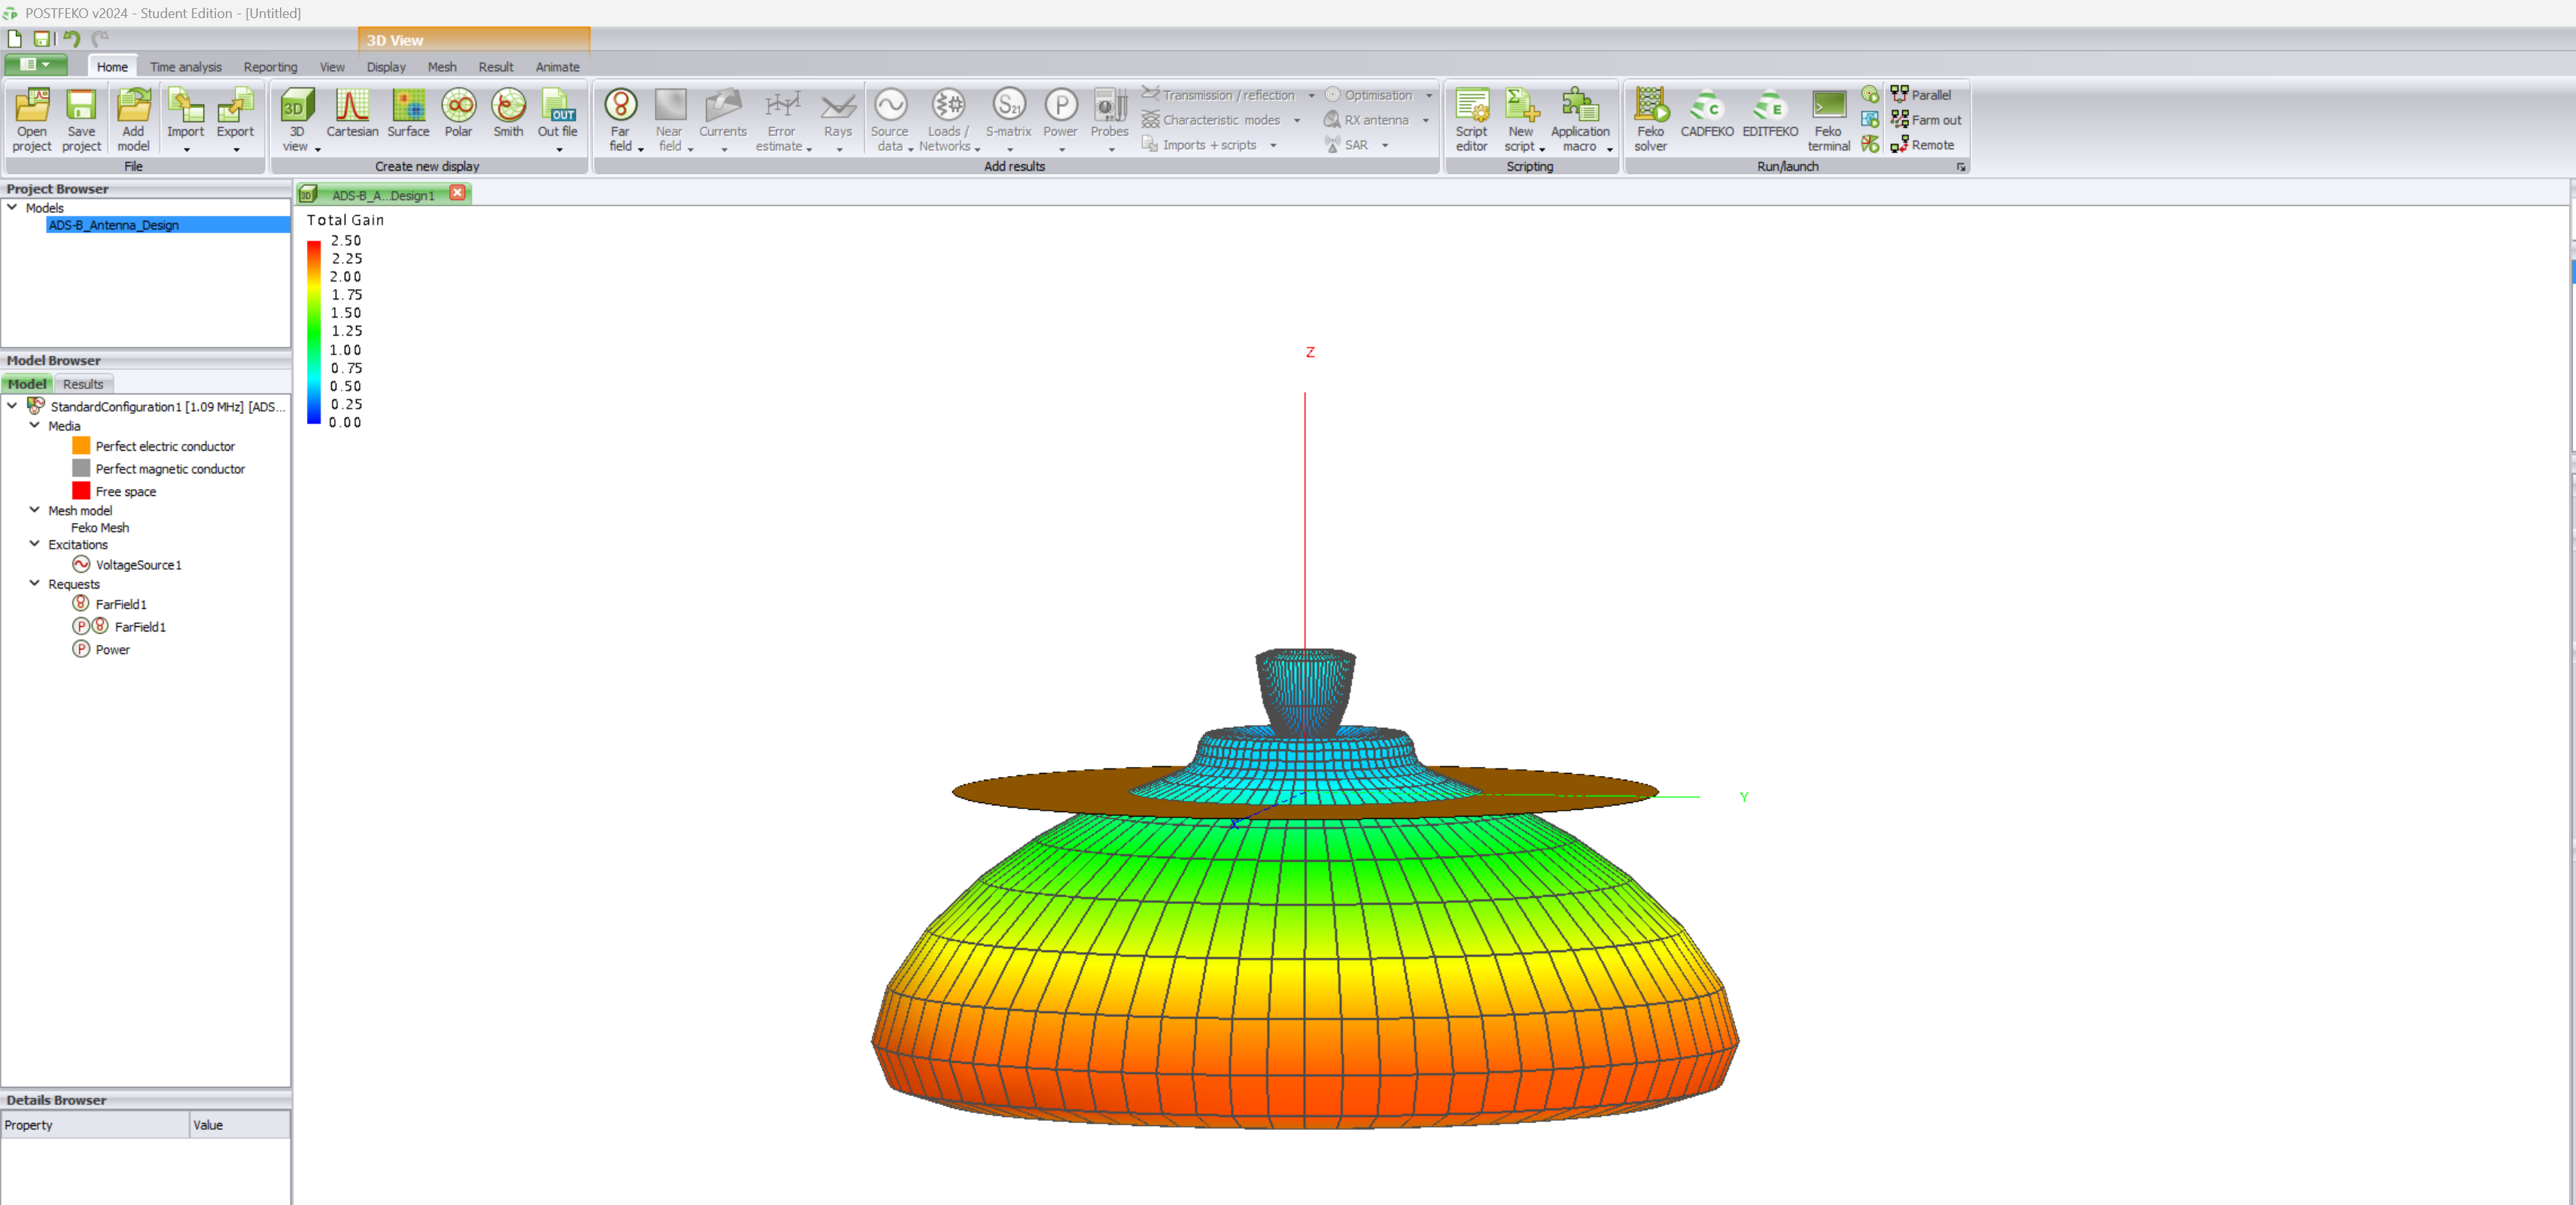Close the ADS-B_A...Design1 view tab
2576x1205 pixels.
(x=457, y=193)
